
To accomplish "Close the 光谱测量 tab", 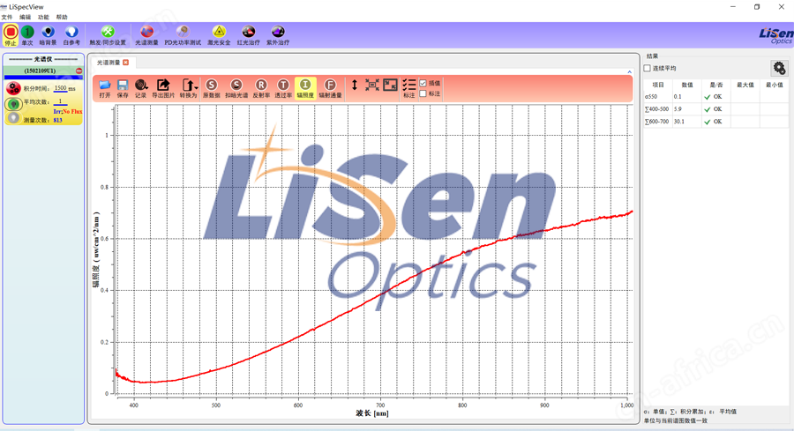I will (125, 63).
